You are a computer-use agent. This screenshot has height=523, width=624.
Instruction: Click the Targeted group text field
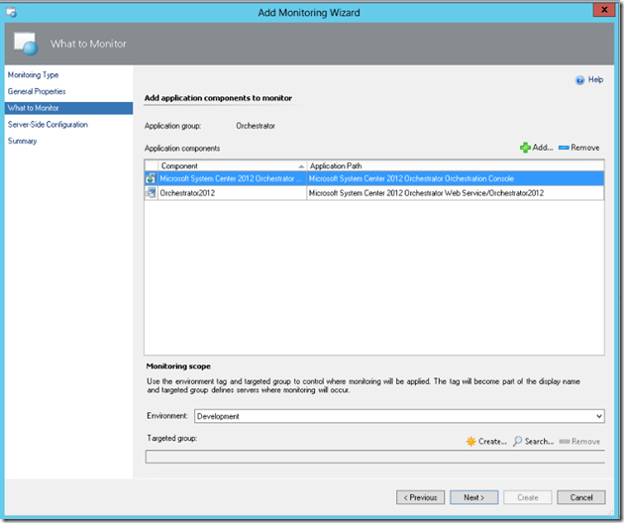[x=374, y=458]
